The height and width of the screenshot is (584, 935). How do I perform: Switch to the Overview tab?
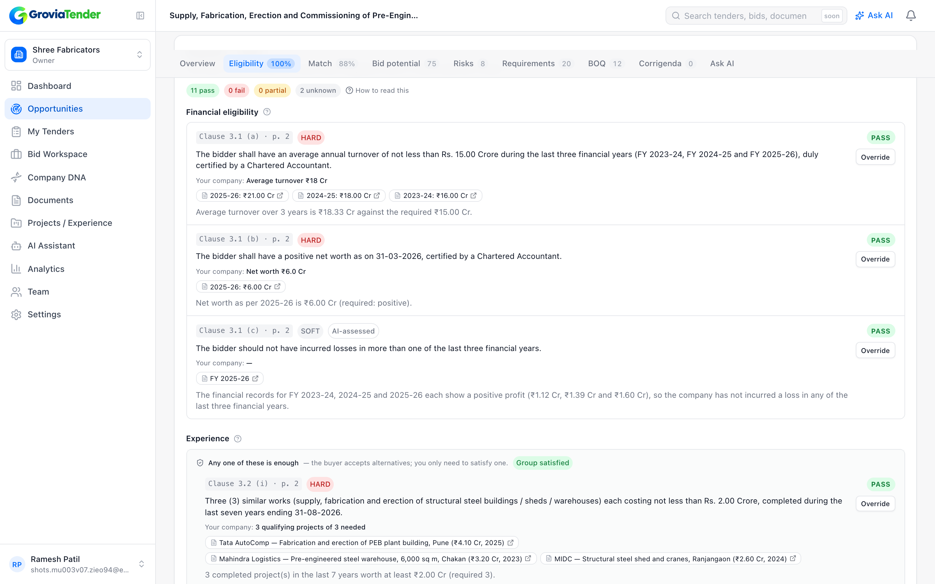point(197,64)
